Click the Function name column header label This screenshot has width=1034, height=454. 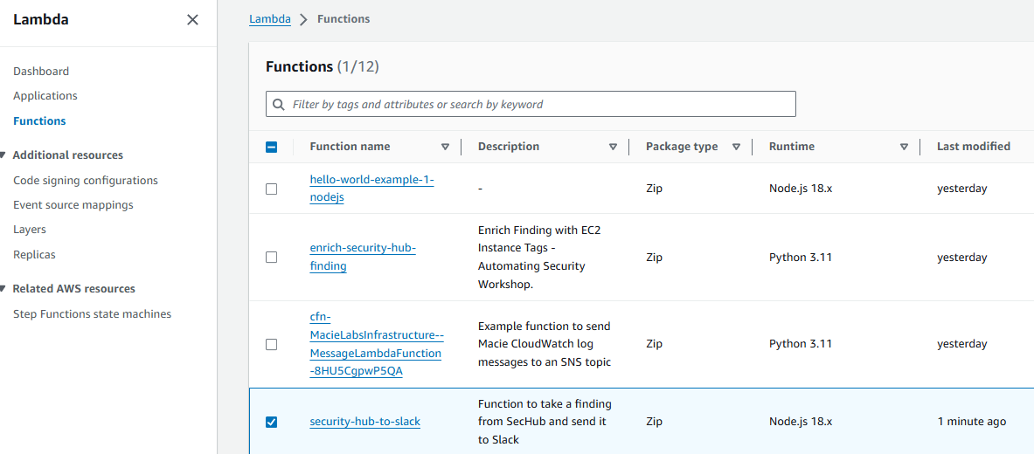pyautogui.click(x=350, y=147)
